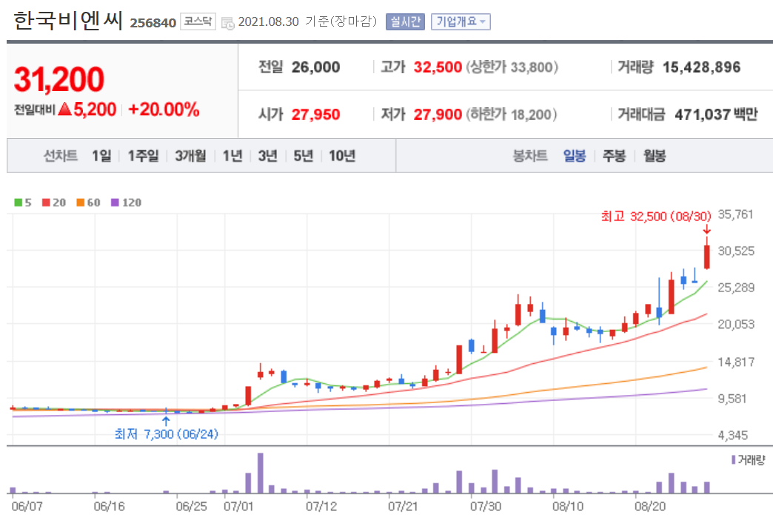Click the 거래량 value 15,428,896

pos(701,67)
